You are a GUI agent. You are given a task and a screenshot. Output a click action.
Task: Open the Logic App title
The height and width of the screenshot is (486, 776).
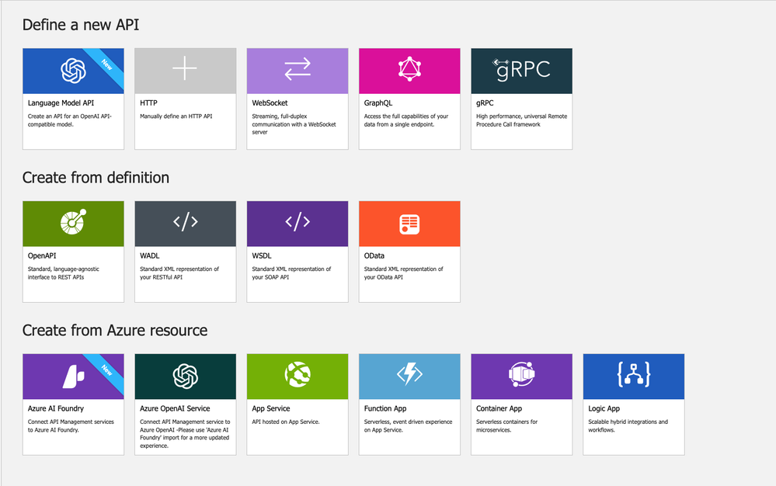click(x=604, y=408)
